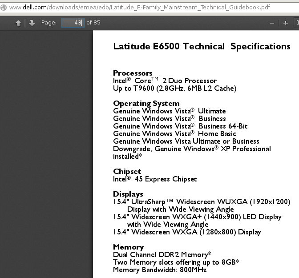Click the 'of 85' page count label
Viewport: 299px width, 278px height.
tap(93, 23)
